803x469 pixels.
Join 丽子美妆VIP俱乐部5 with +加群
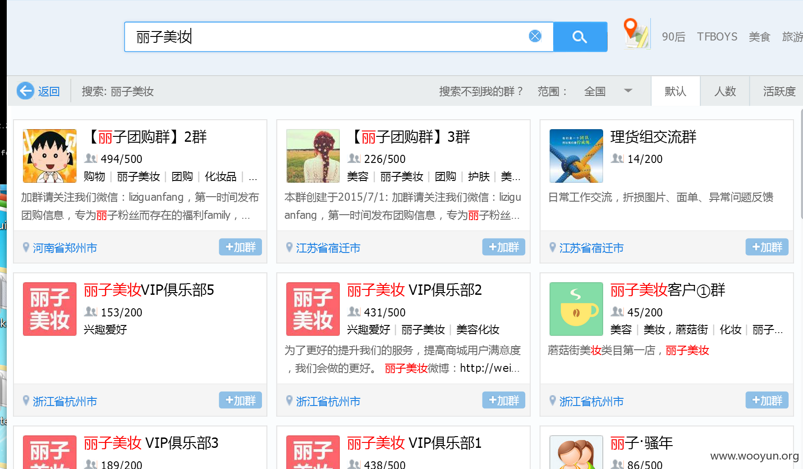click(x=240, y=400)
